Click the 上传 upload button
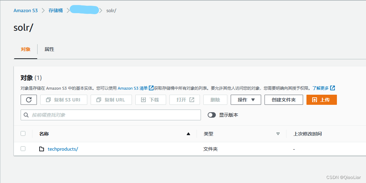The height and width of the screenshot is (183, 366). tap(321, 100)
